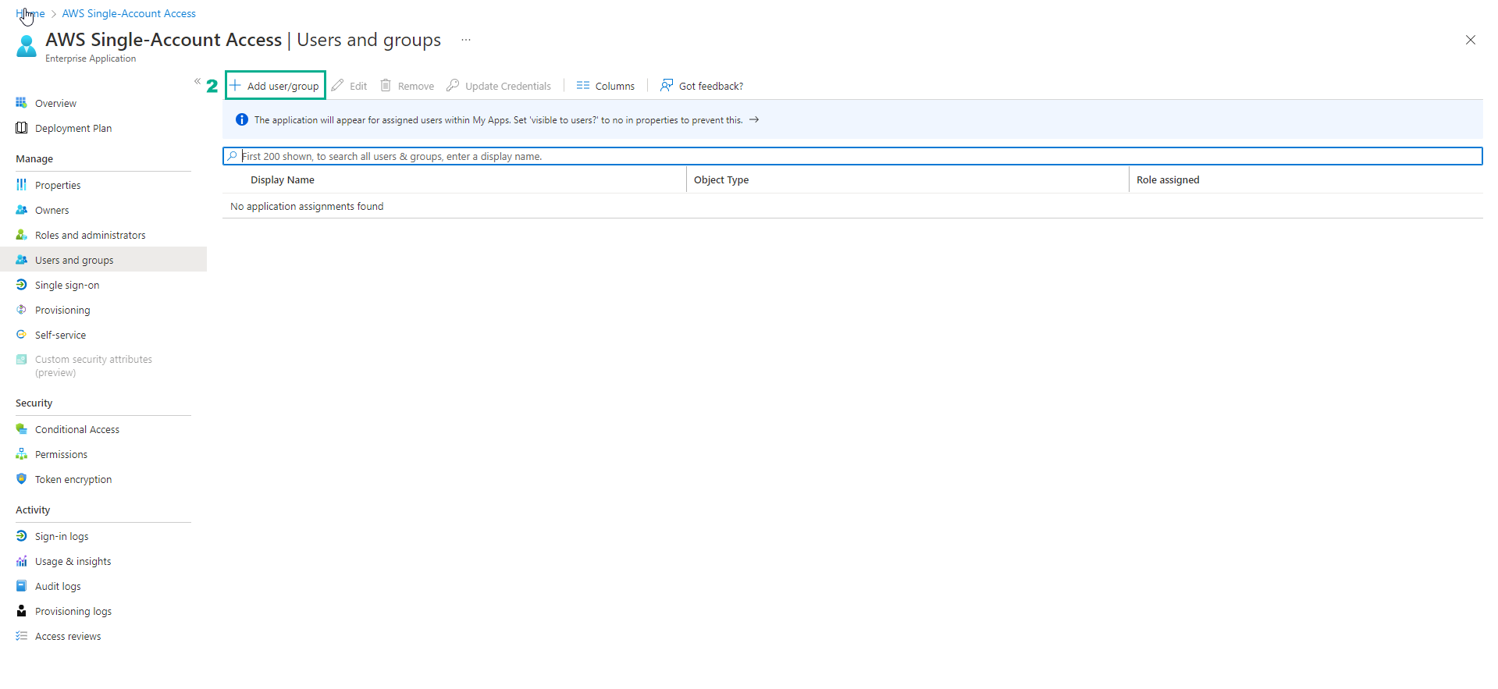Open the Deployment Plan page
The image size is (1498, 689).
pos(73,128)
